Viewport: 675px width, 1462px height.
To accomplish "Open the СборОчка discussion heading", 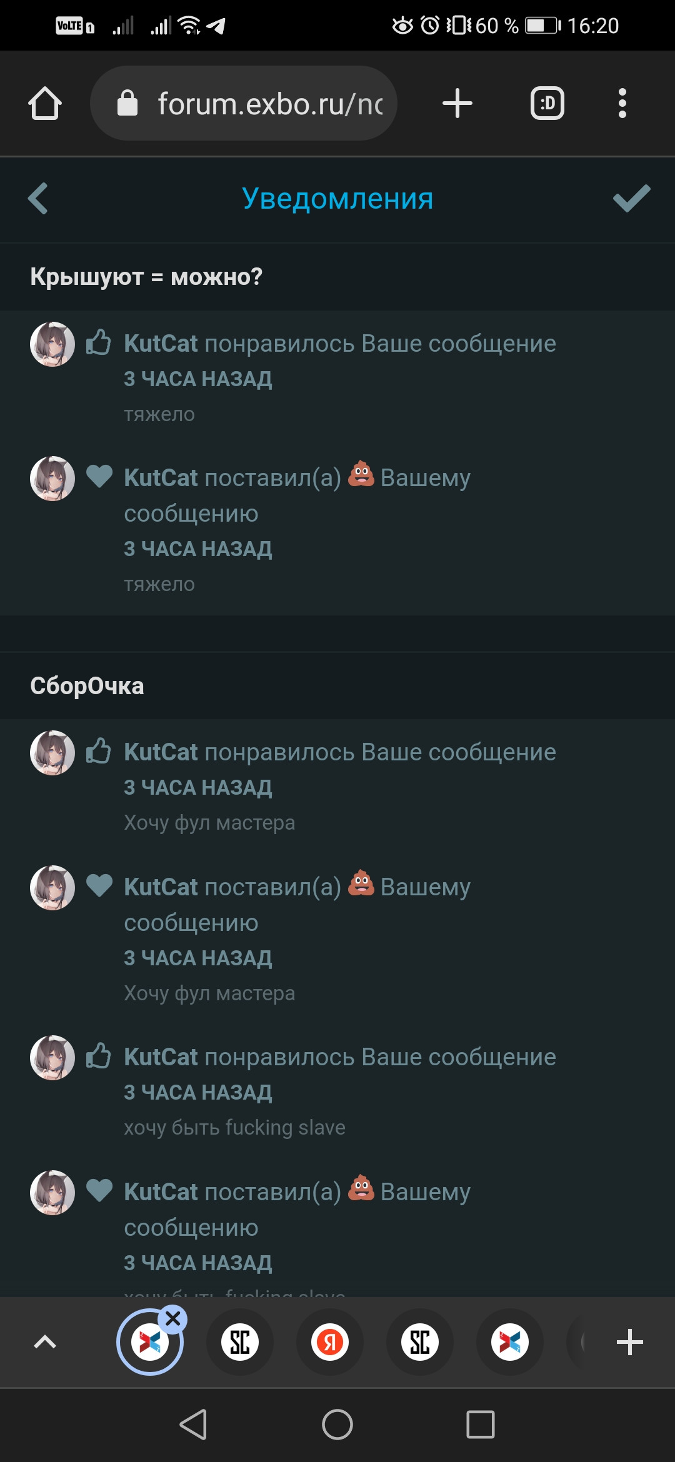I will pos(87,686).
